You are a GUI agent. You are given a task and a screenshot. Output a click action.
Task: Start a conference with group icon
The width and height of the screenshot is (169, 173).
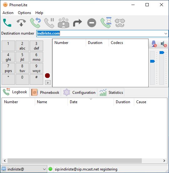(x=64, y=23)
